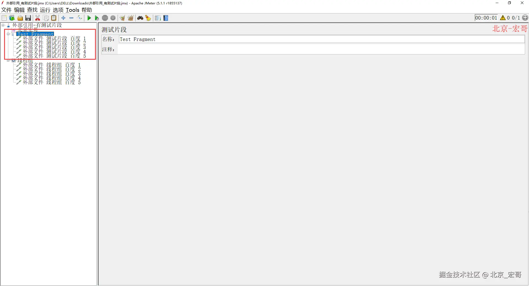529x286 pixels.
Task: Select 外部文件 线程组 百度 1 sampler
Action: coord(52,65)
